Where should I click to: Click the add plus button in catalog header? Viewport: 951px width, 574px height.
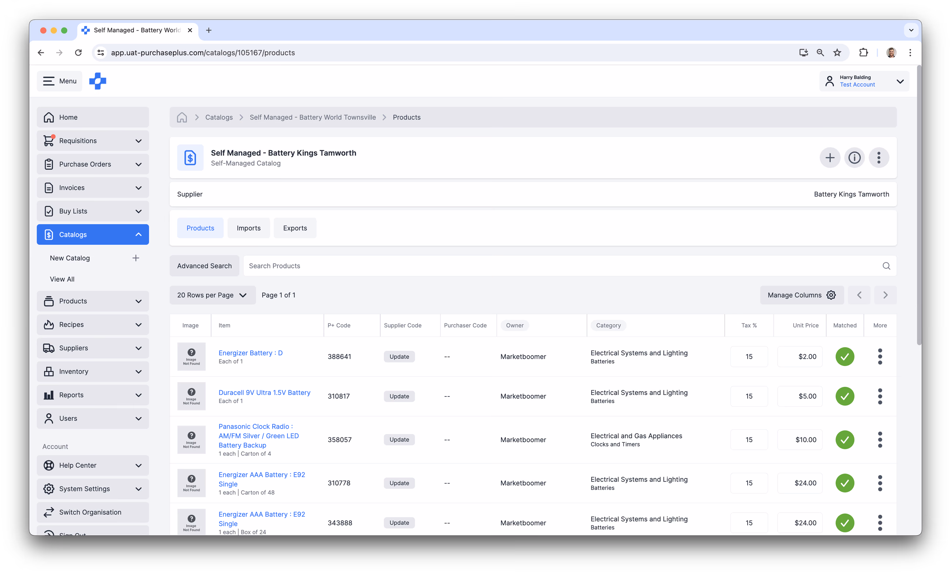[830, 158]
